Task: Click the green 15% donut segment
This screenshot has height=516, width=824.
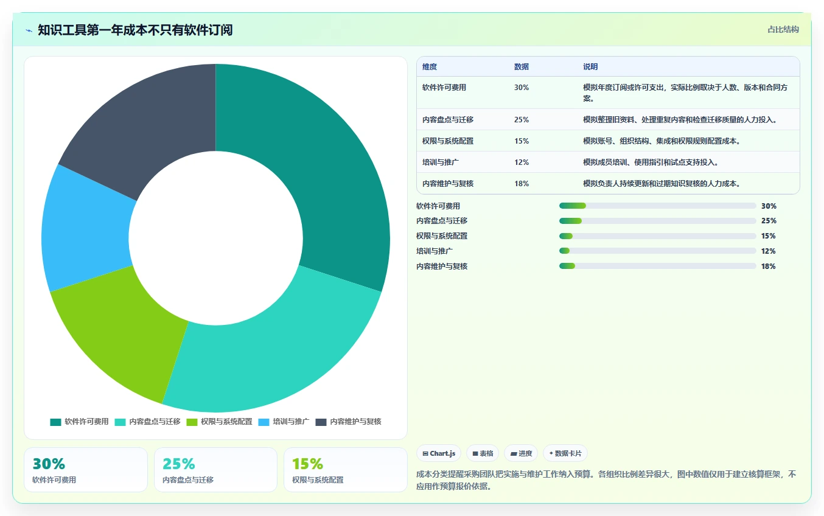Action: pos(125,329)
